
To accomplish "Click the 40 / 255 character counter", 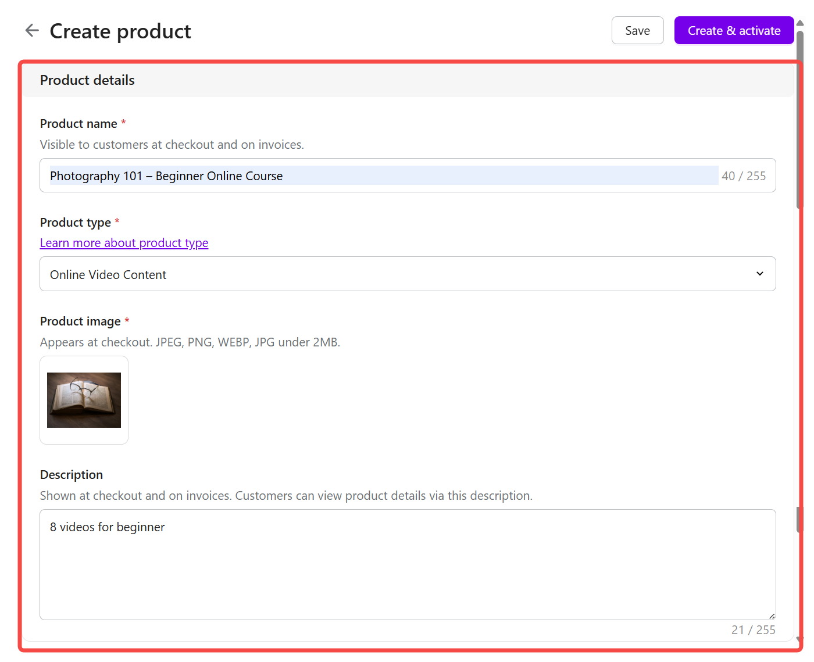I will click(744, 176).
